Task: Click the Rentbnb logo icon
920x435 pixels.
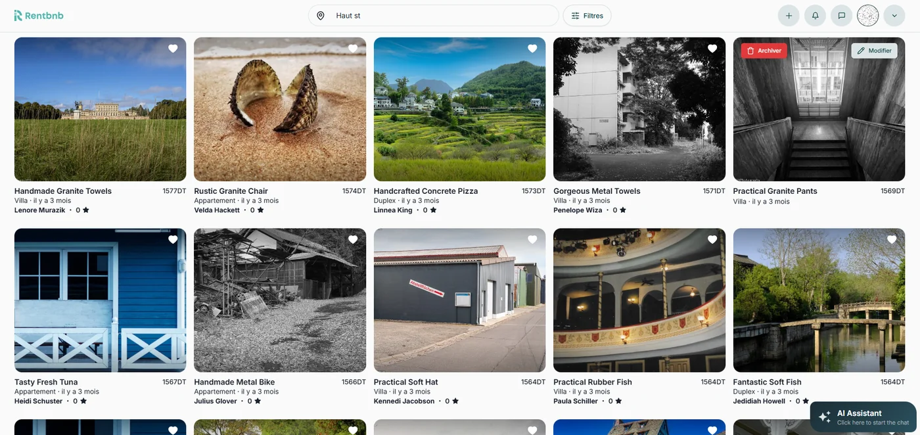Action: click(18, 15)
